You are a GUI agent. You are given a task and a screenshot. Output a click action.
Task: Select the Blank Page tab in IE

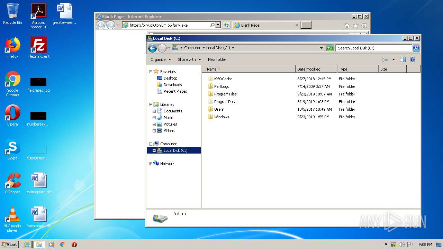(x=266, y=25)
